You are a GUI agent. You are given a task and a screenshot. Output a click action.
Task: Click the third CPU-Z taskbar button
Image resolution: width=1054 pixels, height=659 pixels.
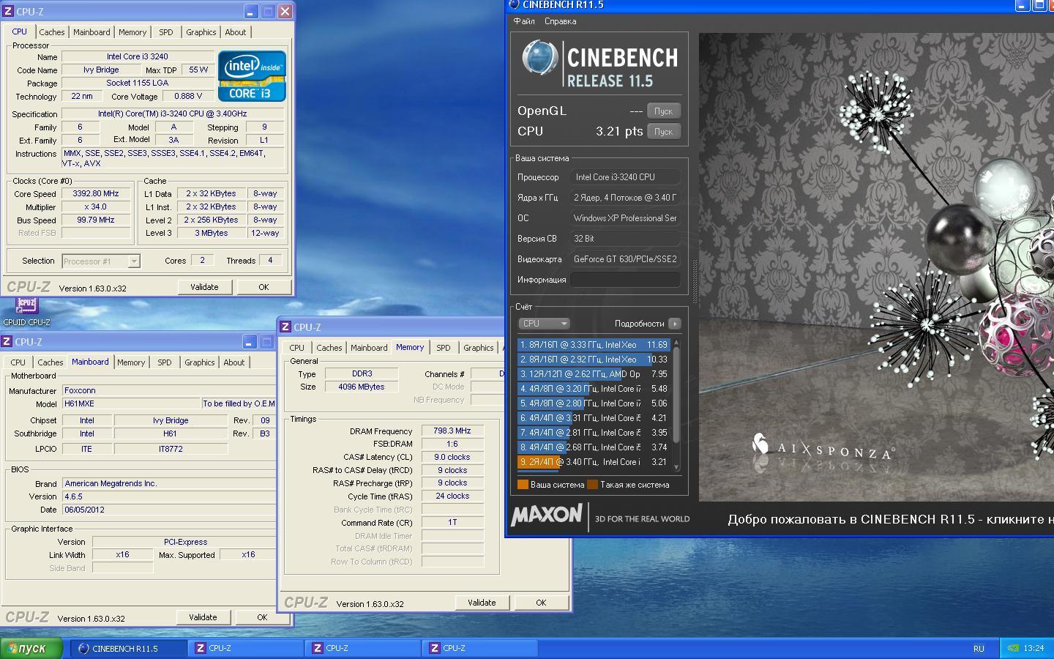coord(480,648)
